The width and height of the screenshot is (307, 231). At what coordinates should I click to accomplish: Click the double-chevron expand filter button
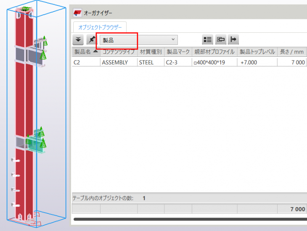pos(78,39)
